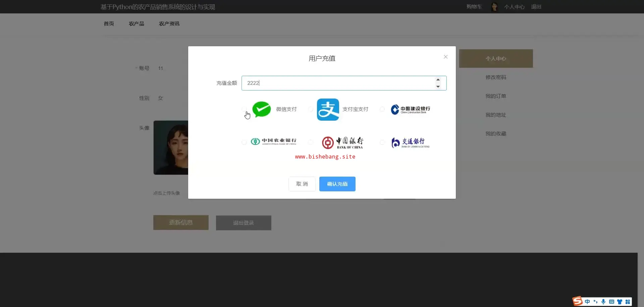The image size is (644, 307).
Task: Toggle the 中 Chinese input mode icon
Action: coord(587,302)
